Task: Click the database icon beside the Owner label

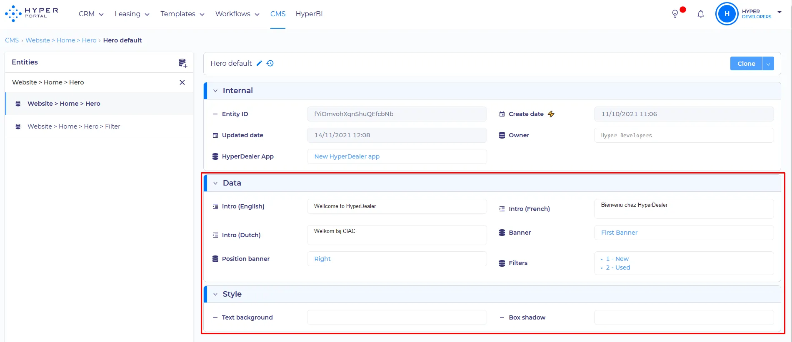Action: [502, 135]
